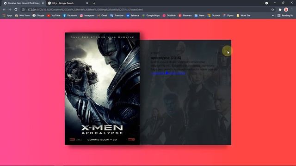Restore down the Chrome window
The height and width of the screenshot is (166, 296).
coord(283,3)
